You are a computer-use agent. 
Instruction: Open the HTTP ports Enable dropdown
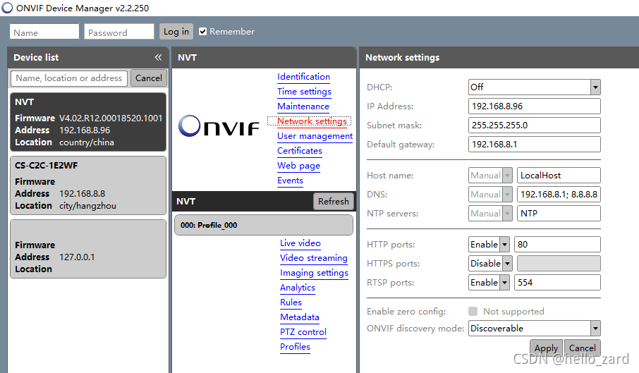(x=504, y=245)
